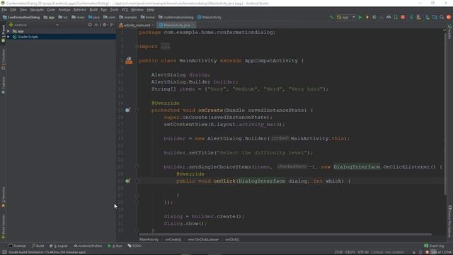453x255 pixels.
Task: Click the Build tool window button
Action: (x=38, y=246)
